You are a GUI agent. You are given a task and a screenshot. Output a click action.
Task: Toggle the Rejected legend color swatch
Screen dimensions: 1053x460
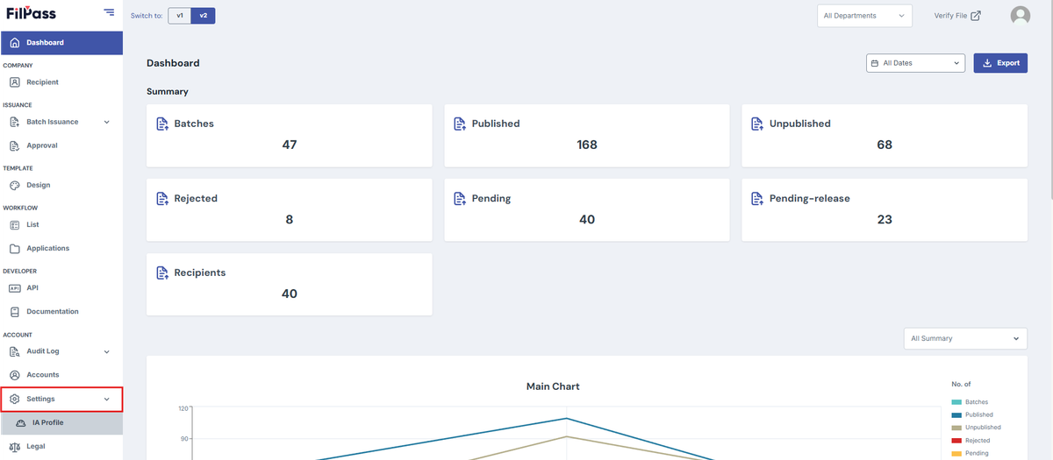(x=956, y=441)
